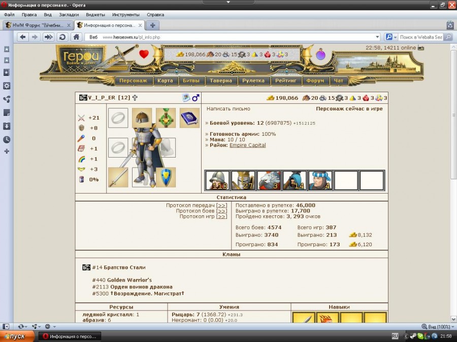The image size is (457, 342).
Task: Open the Notes panel icon in sidebar
Action: (x=7, y=112)
